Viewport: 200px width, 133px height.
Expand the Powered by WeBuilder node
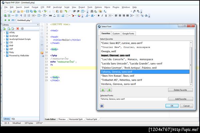(4, 56)
